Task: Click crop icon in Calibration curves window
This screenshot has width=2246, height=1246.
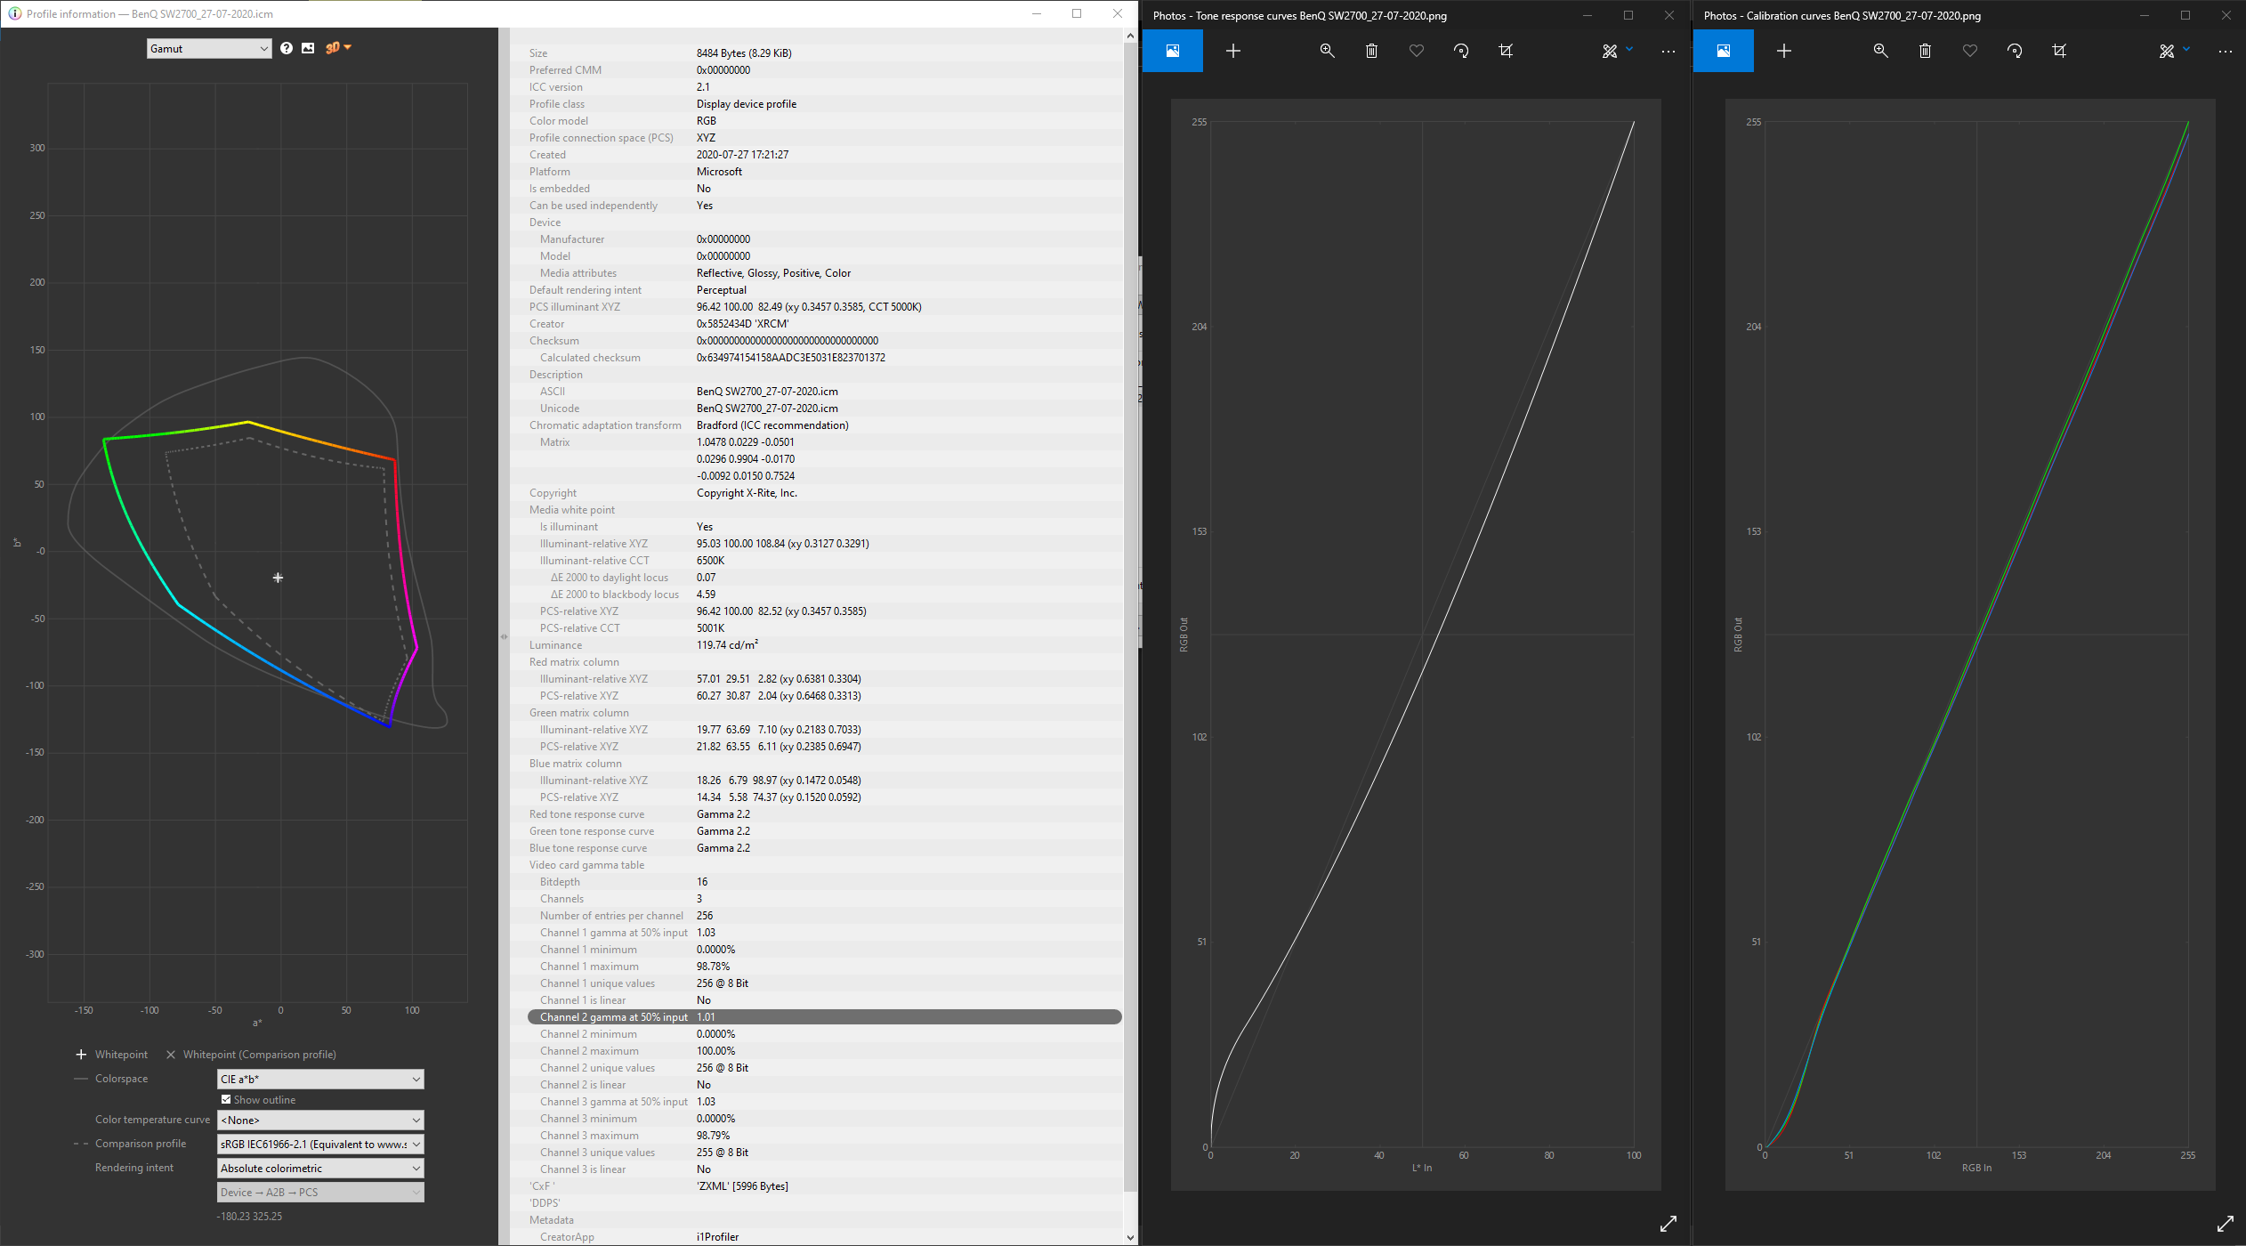Action: click(x=2059, y=51)
